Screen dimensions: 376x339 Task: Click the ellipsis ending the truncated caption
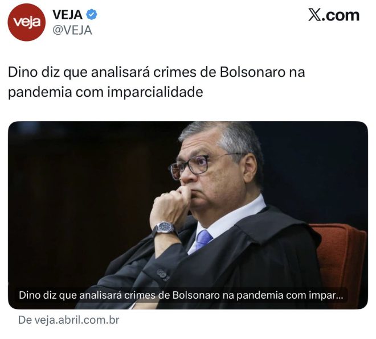340,297
